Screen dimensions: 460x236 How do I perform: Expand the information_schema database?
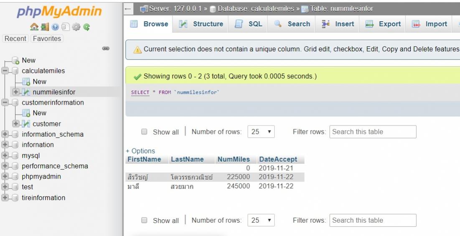click(x=5, y=134)
